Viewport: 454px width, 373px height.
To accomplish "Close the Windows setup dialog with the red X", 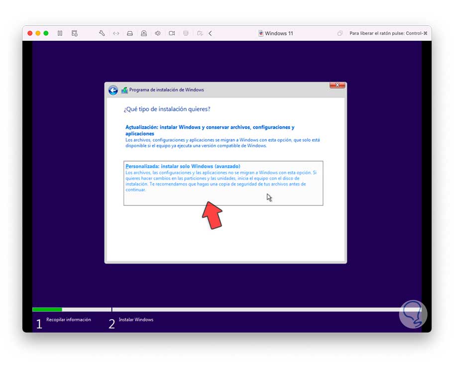I will click(x=338, y=85).
